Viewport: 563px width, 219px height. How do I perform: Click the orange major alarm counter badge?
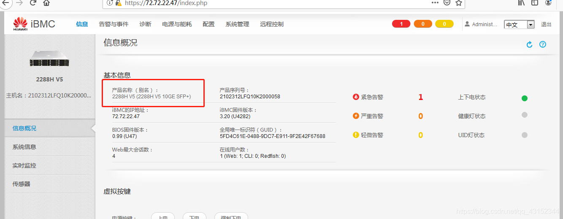click(423, 24)
